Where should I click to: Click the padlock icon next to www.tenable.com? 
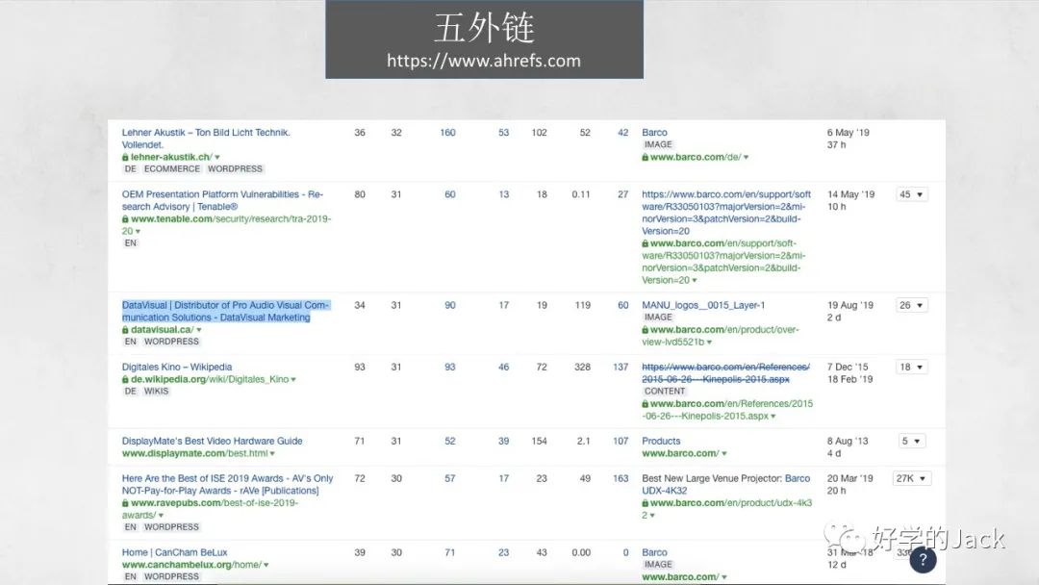coord(126,218)
